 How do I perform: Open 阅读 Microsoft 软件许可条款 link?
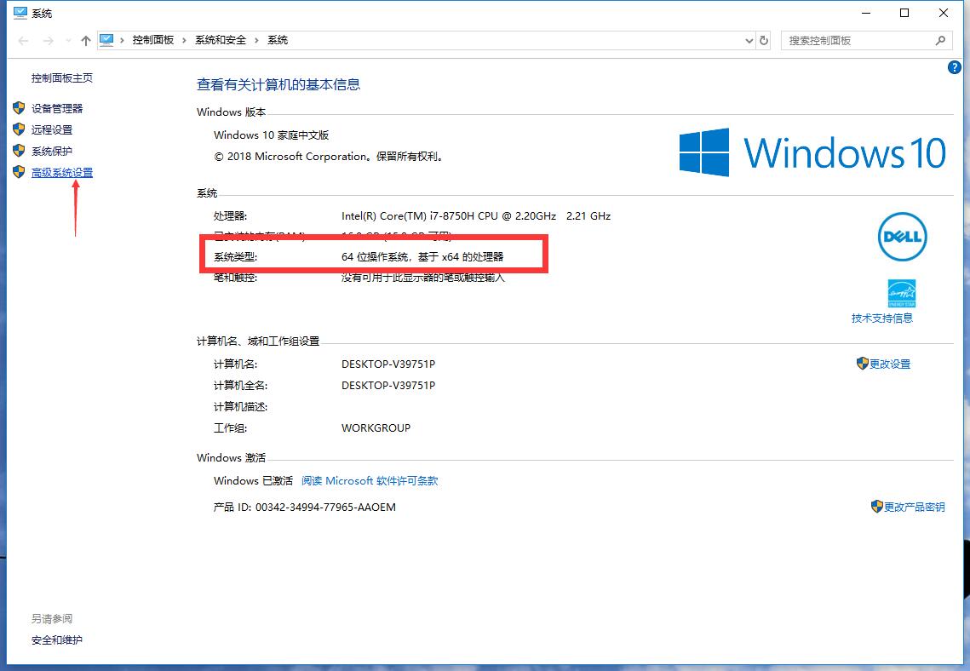coord(370,480)
